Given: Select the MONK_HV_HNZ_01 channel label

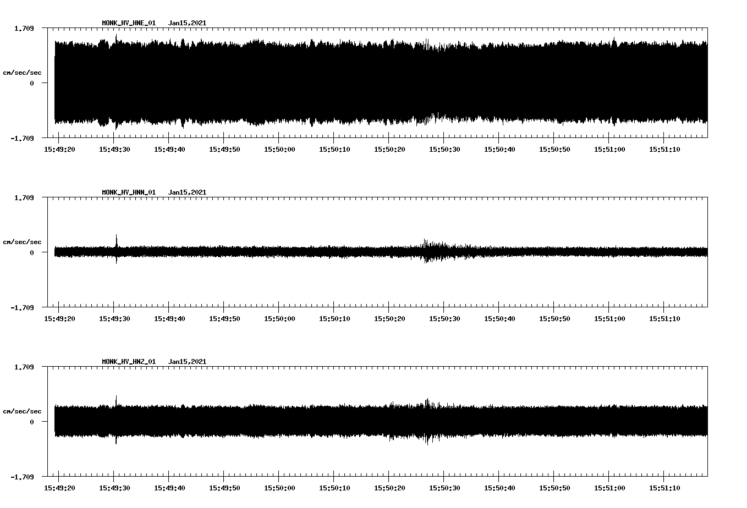Looking at the screenshot, I should coord(128,361).
